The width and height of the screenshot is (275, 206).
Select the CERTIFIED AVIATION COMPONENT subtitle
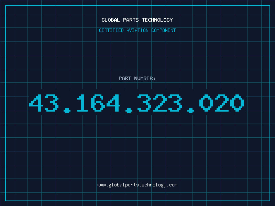137,30
